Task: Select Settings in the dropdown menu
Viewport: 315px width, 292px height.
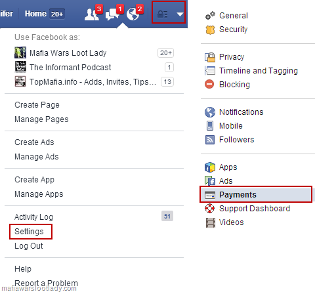Action: 29,232
